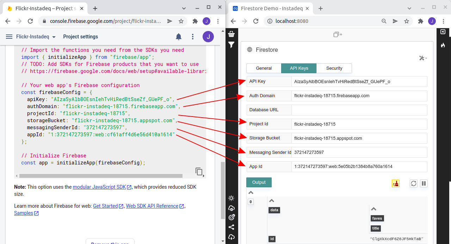This screenshot has height=244, width=451.
Task: Switch to the Security tab
Action: pos(334,68)
